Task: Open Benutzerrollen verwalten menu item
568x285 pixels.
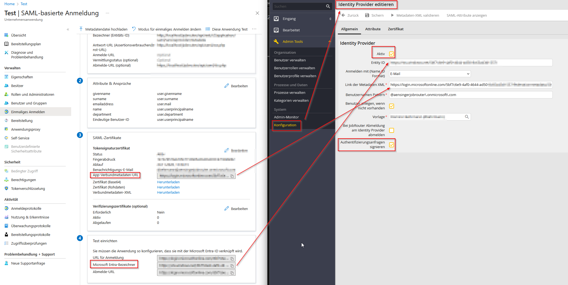Action: (x=294, y=68)
